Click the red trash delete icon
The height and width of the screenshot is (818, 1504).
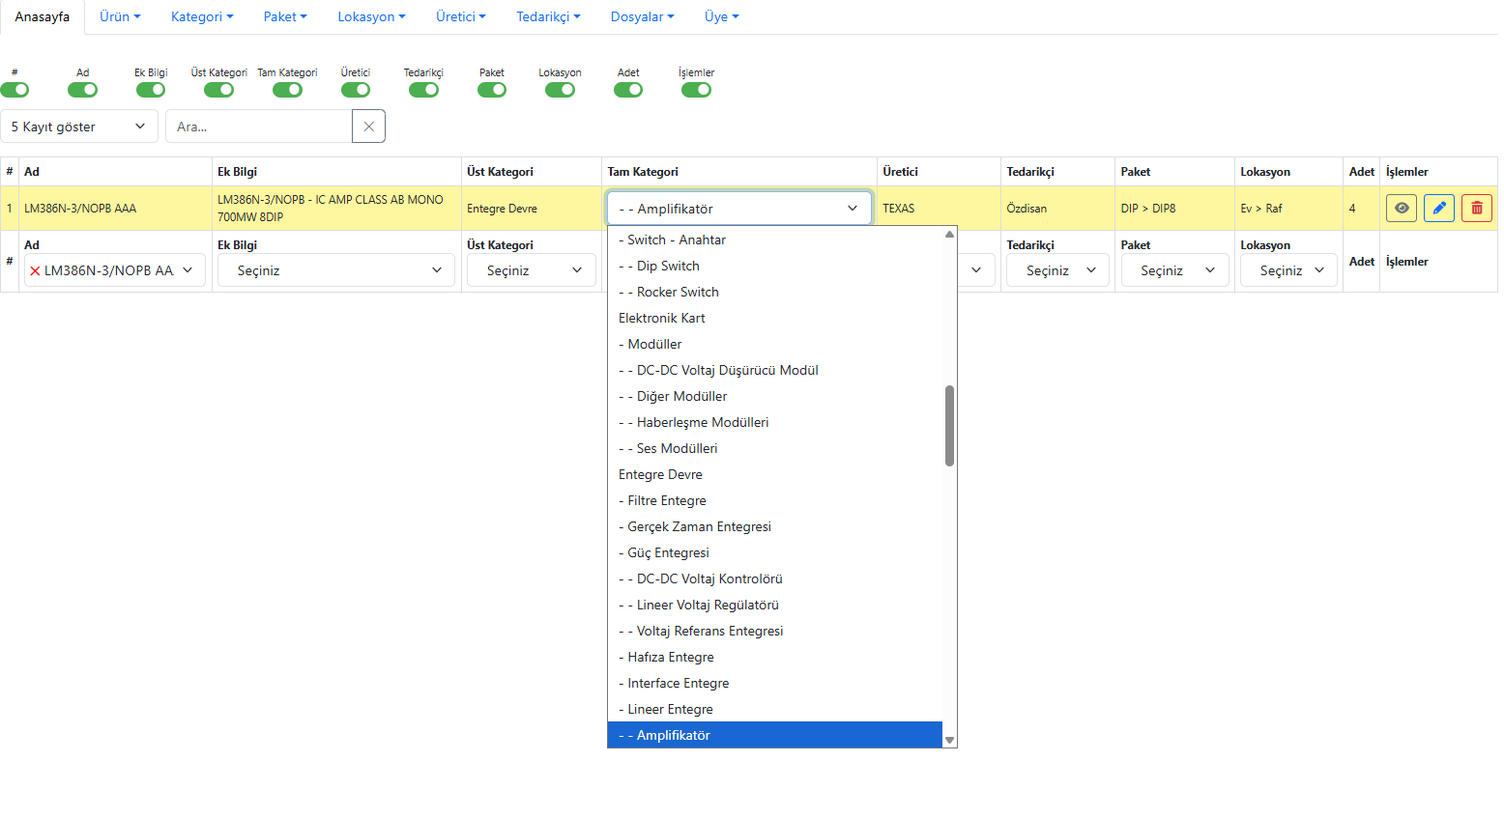click(x=1476, y=208)
